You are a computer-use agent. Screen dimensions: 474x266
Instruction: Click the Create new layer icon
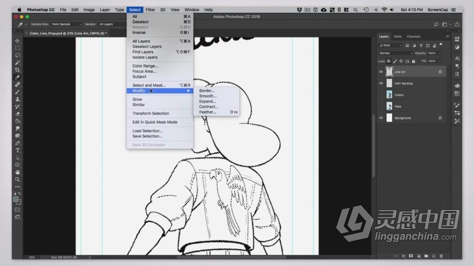pos(434,256)
